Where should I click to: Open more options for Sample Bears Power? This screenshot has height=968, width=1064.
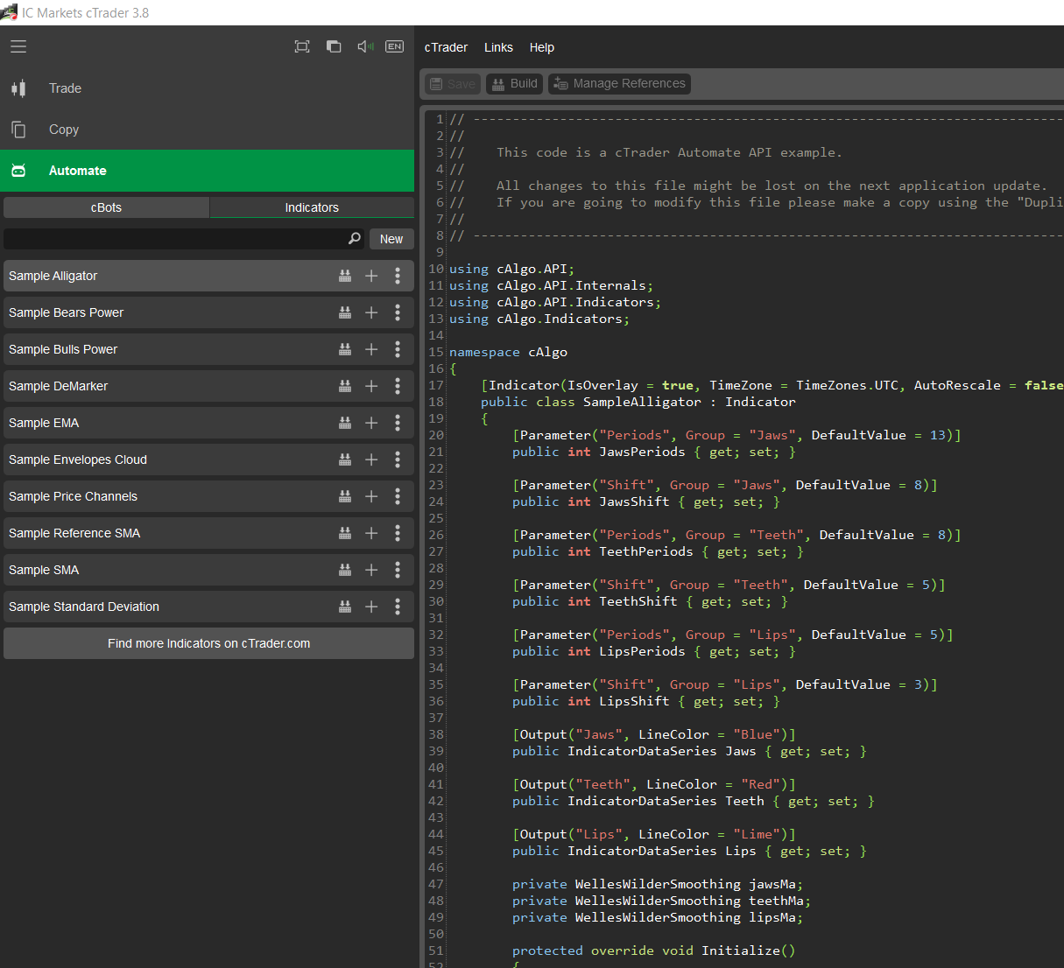(x=398, y=312)
